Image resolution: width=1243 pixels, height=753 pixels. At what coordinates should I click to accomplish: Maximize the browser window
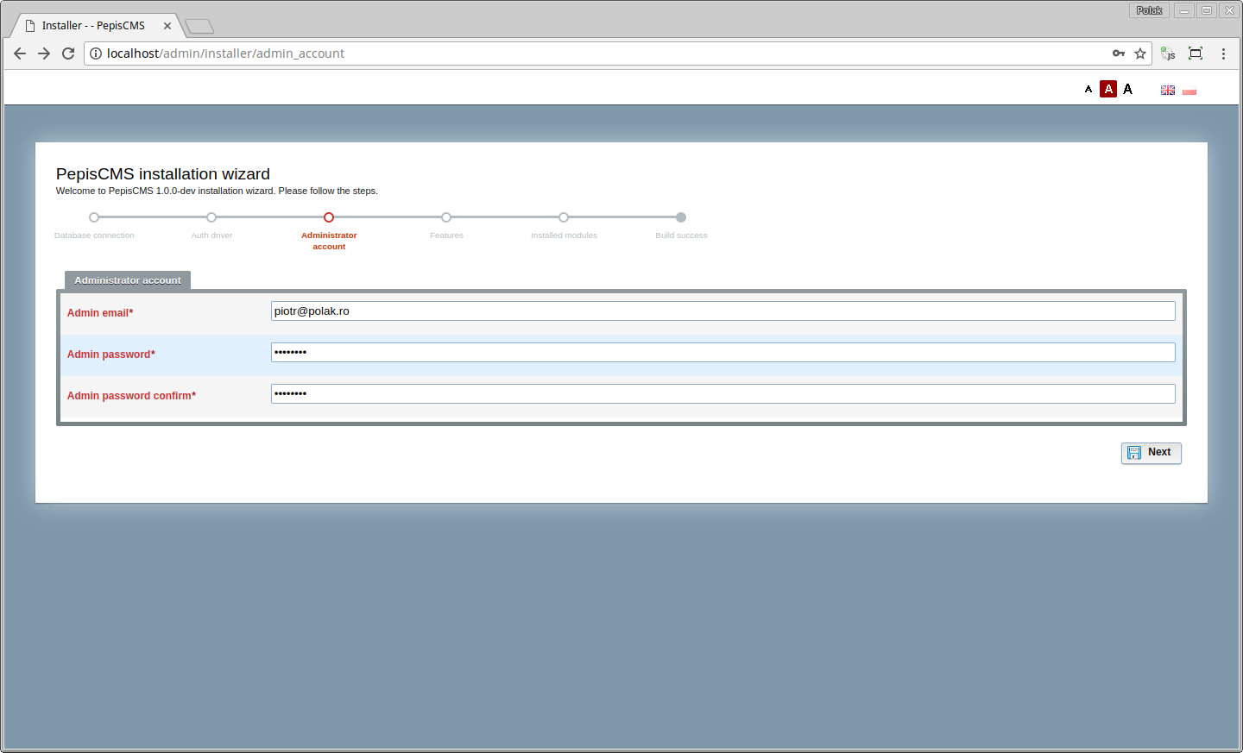(x=1207, y=10)
